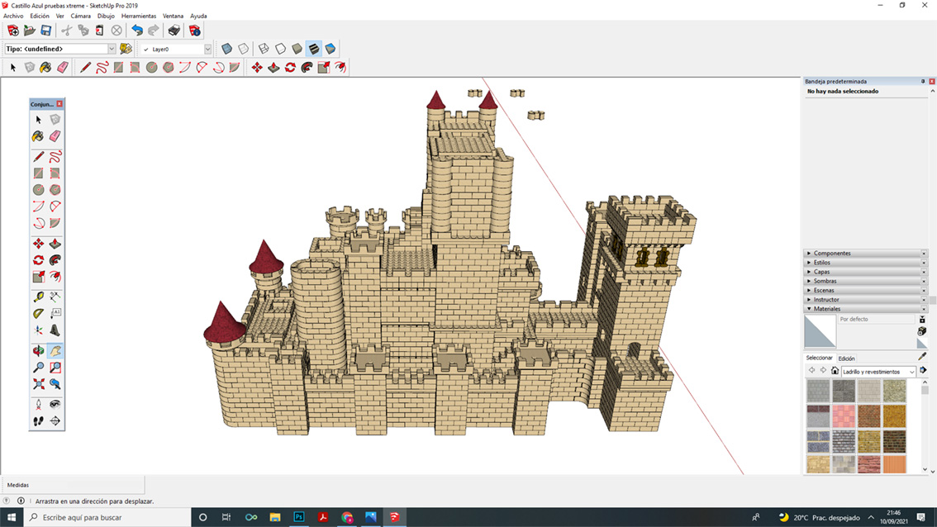
Task: Click the Medidas measurements field
Action: point(73,485)
